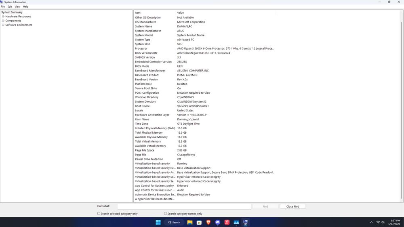Open File Explorer from the taskbar
This screenshot has width=404, height=227.
[x=190, y=223]
